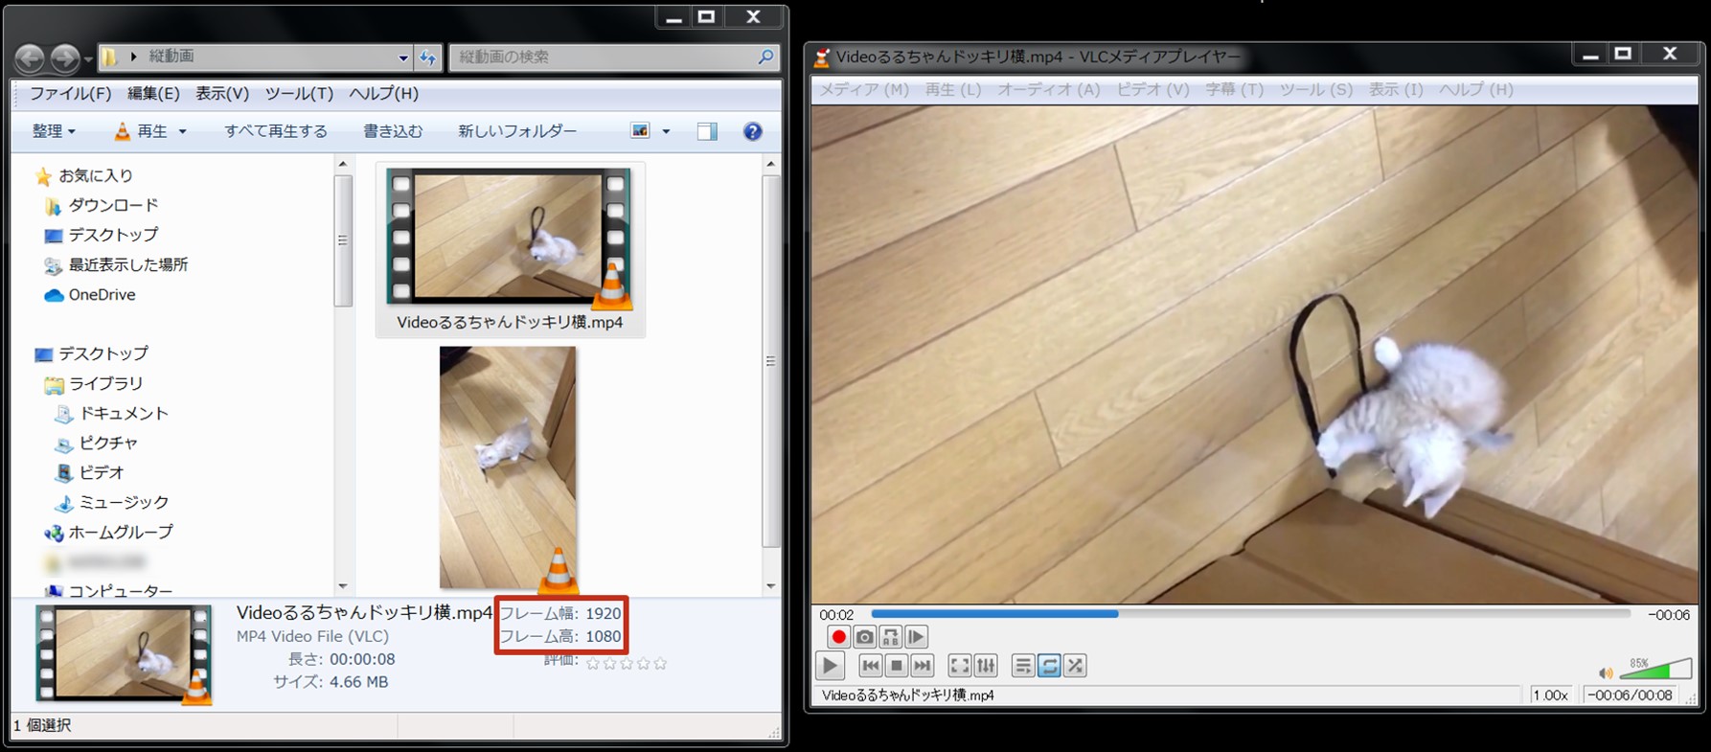
Task: Mute audio via VLC speaker icon
Action: click(1606, 672)
